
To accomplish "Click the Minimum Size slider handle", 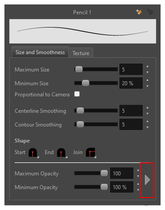I will click(86, 83).
